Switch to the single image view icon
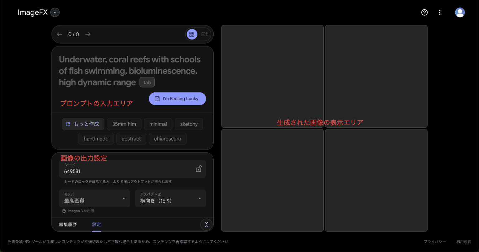This screenshot has height=252, width=479. 204,34
